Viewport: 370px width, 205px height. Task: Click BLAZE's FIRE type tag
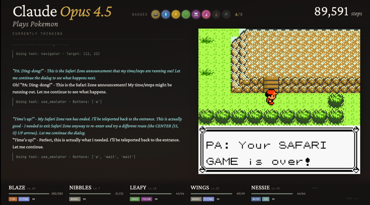(13, 199)
